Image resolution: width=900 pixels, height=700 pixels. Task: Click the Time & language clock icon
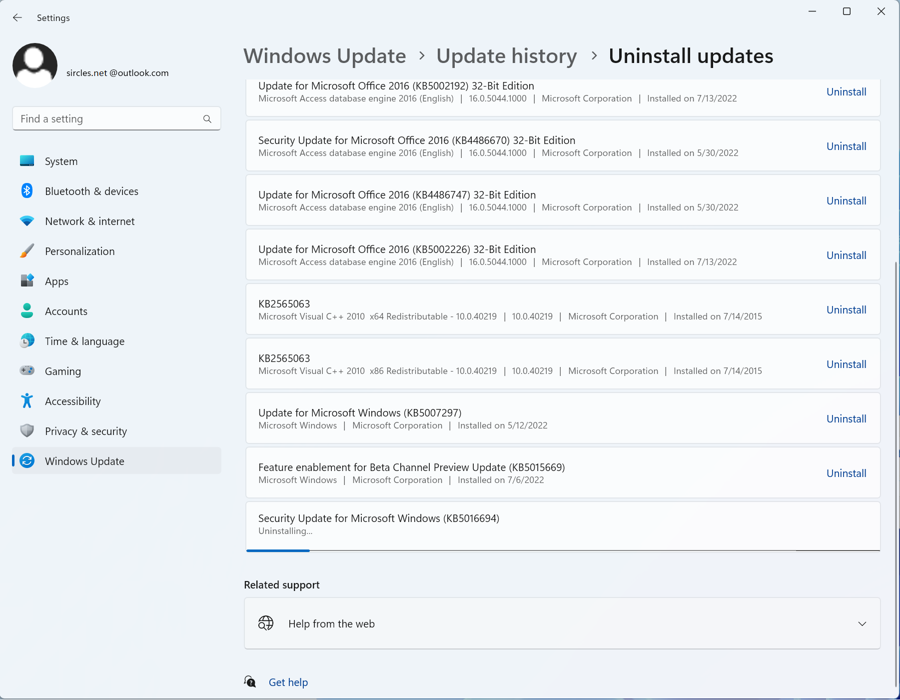27,341
